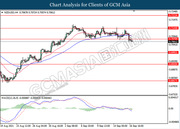The image size is (180, 129).
Task: Click the Chart Analysis for Clients title
Action: pyautogui.click(x=90, y=5)
